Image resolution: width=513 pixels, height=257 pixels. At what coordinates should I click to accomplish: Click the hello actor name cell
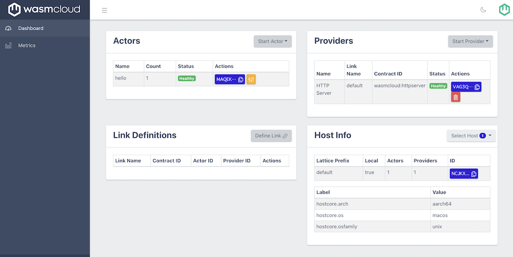(129, 79)
